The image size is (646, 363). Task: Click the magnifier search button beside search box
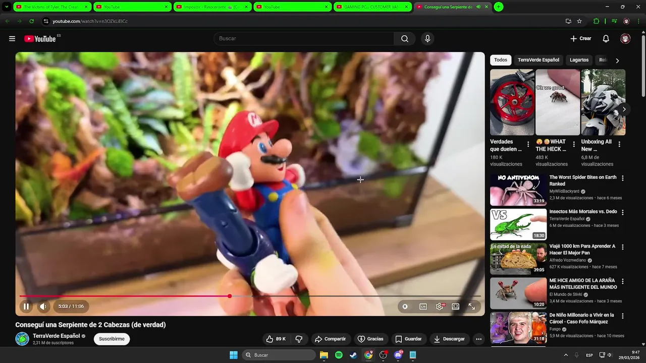click(x=405, y=39)
